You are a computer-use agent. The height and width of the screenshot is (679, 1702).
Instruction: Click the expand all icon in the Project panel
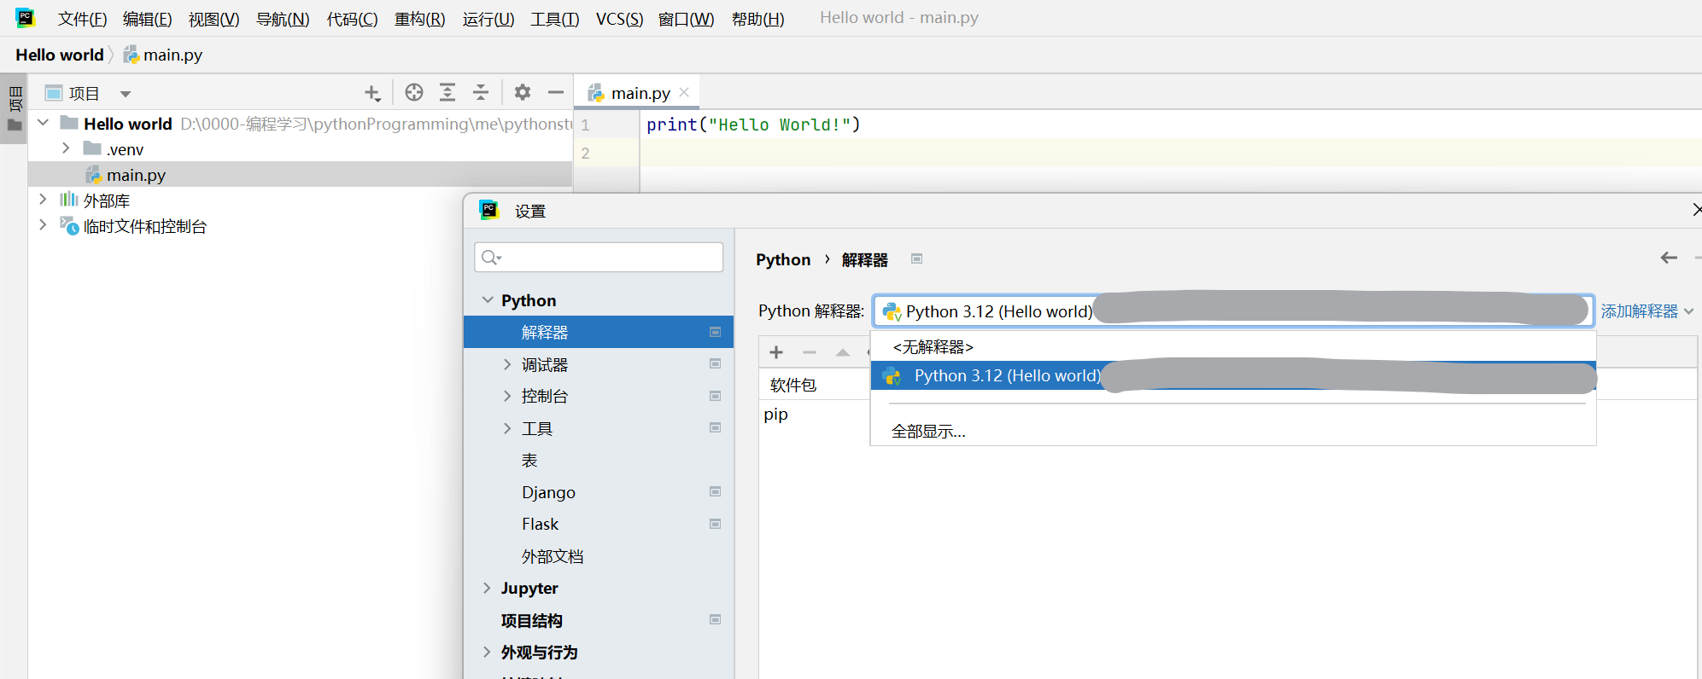[447, 92]
